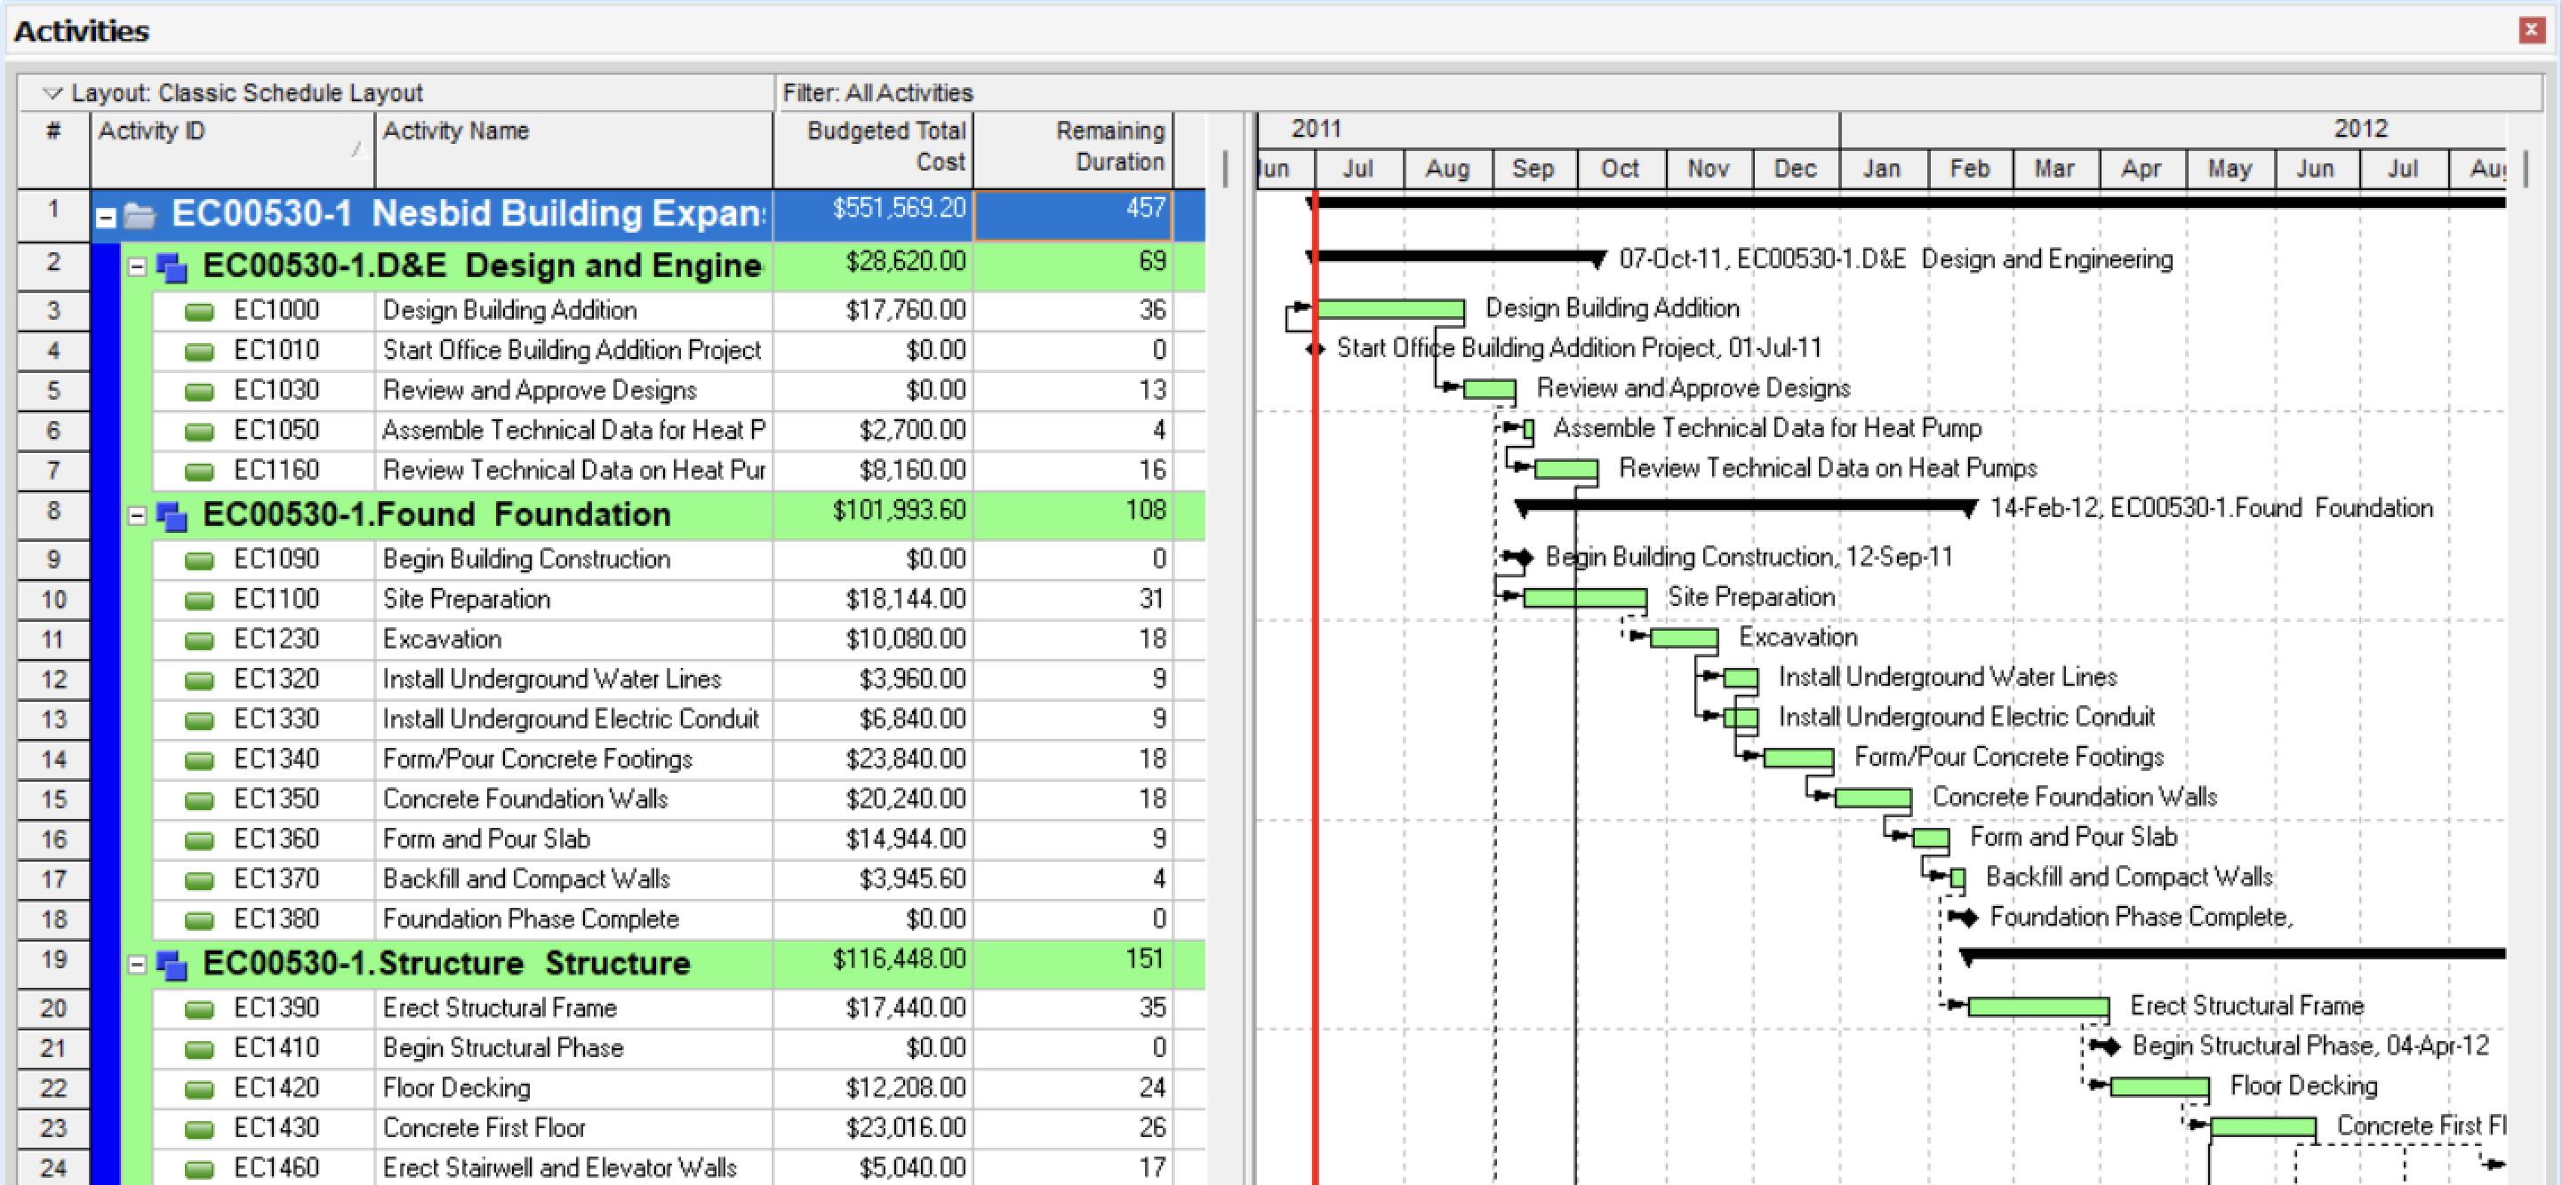Image resolution: width=2562 pixels, height=1185 pixels.
Task: Click the WBS icon beside EC00530-1.Found Foundation
Action: pyautogui.click(x=171, y=516)
